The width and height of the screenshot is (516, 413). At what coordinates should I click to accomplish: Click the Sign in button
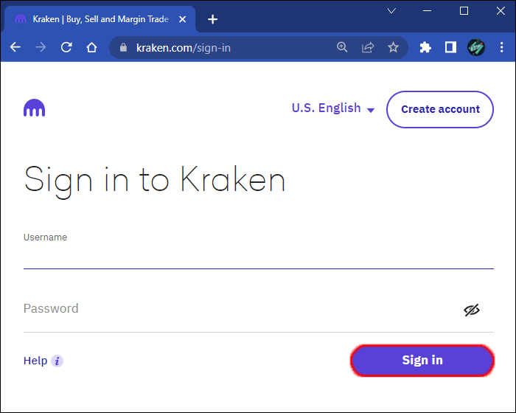422,361
